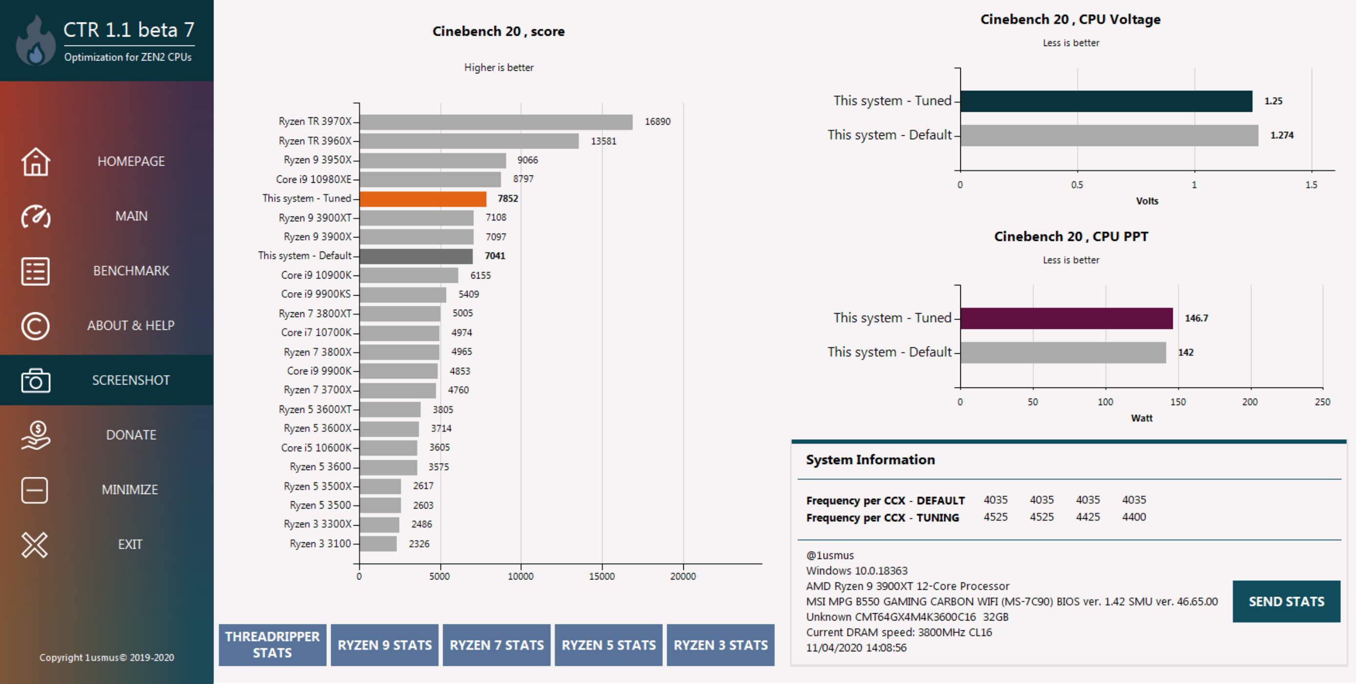Show RYZEN 5 STATS
The height and width of the screenshot is (684, 1356).
click(x=609, y=644)
